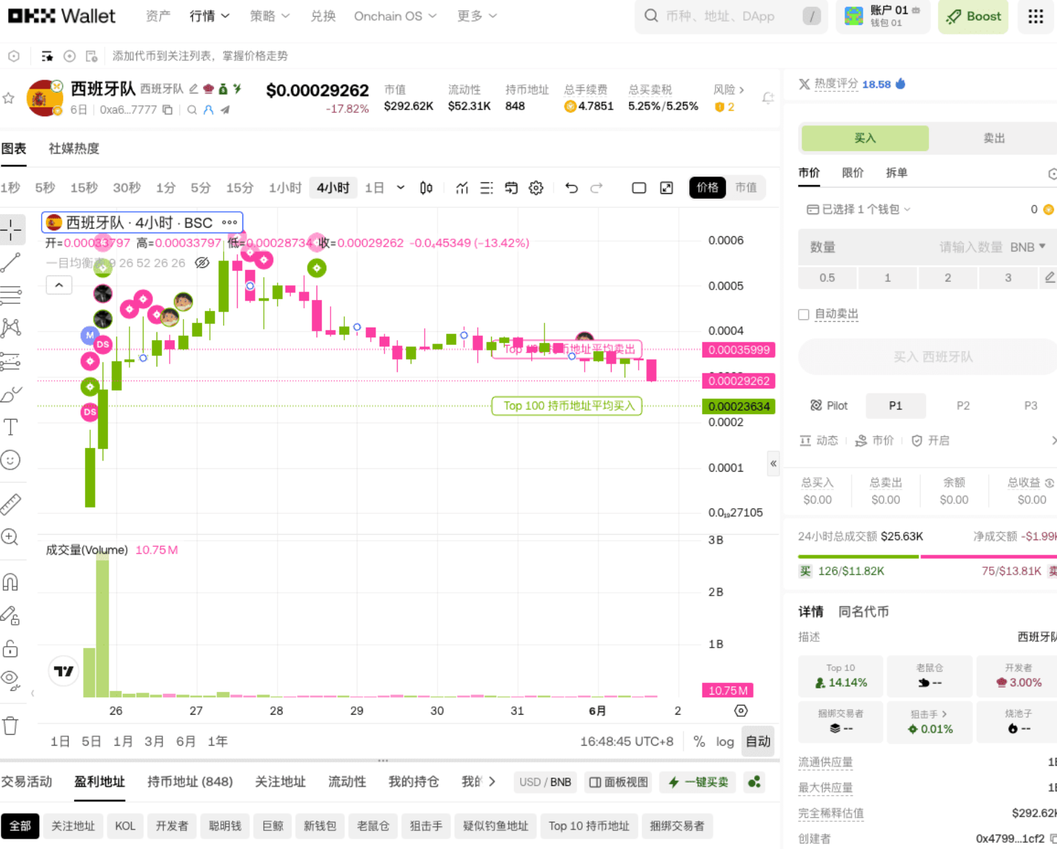This screenshot has height=849, width=1057.
Task: Switch chart display to 市值
Action: click(746, 188)
